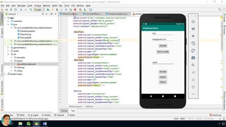Click the navigate Back arrow in toolbar
Image resolution: width=226 pixels, height=127 pixels.
[x=21, y=10]
